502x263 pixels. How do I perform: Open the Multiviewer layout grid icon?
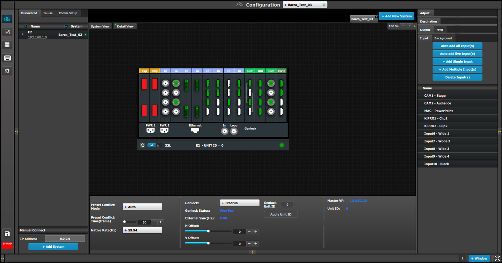pyautogui.click(x=7, y=45)
